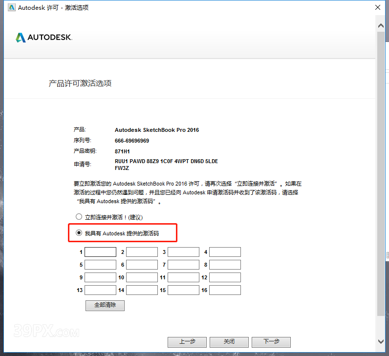Screen dimensions: 389x356
Task: Click the request code starting RUU1 PAWD
Action: (x=166, y=165)
